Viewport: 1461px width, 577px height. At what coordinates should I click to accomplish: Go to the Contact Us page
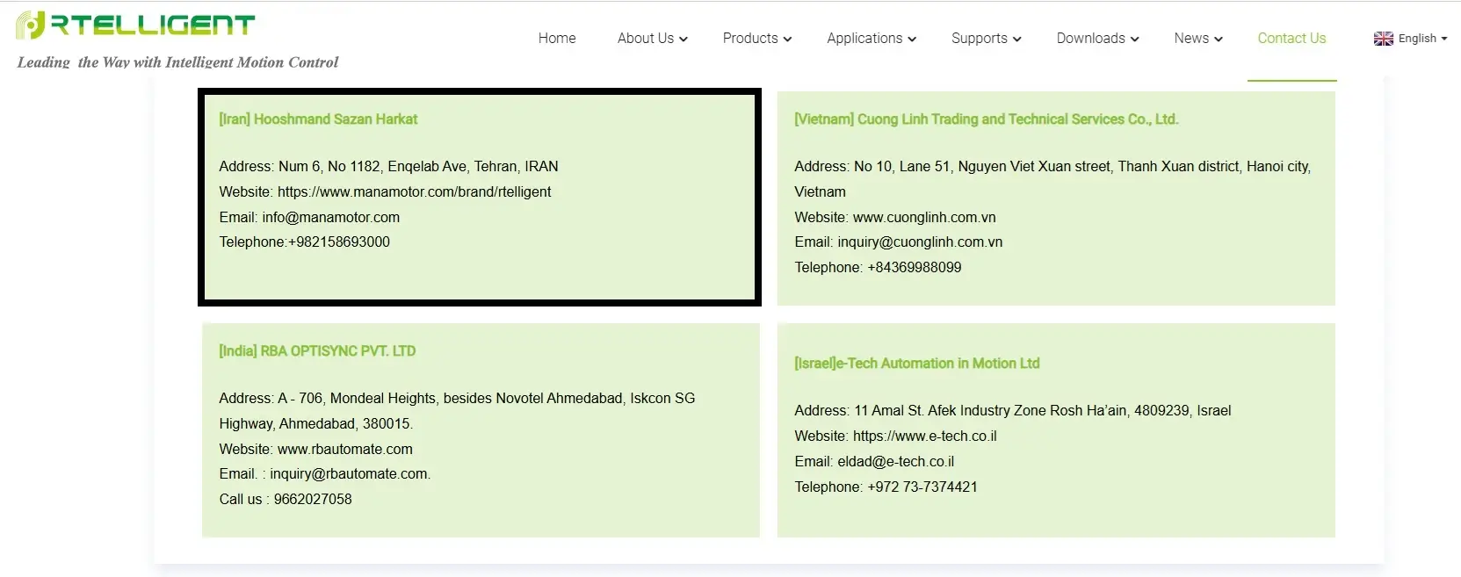tap(1291, 39)
